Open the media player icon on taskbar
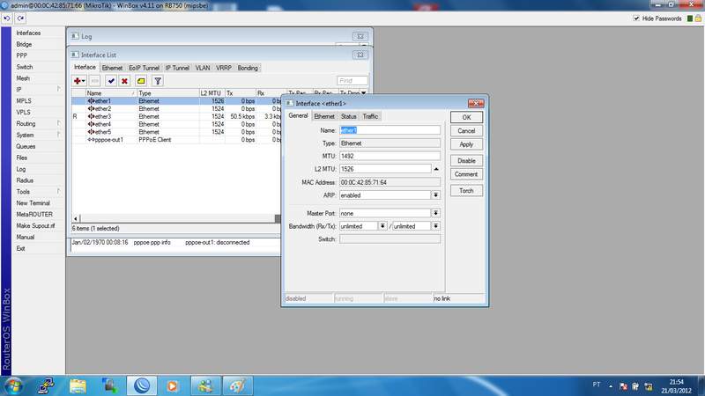 pos(172,385)
